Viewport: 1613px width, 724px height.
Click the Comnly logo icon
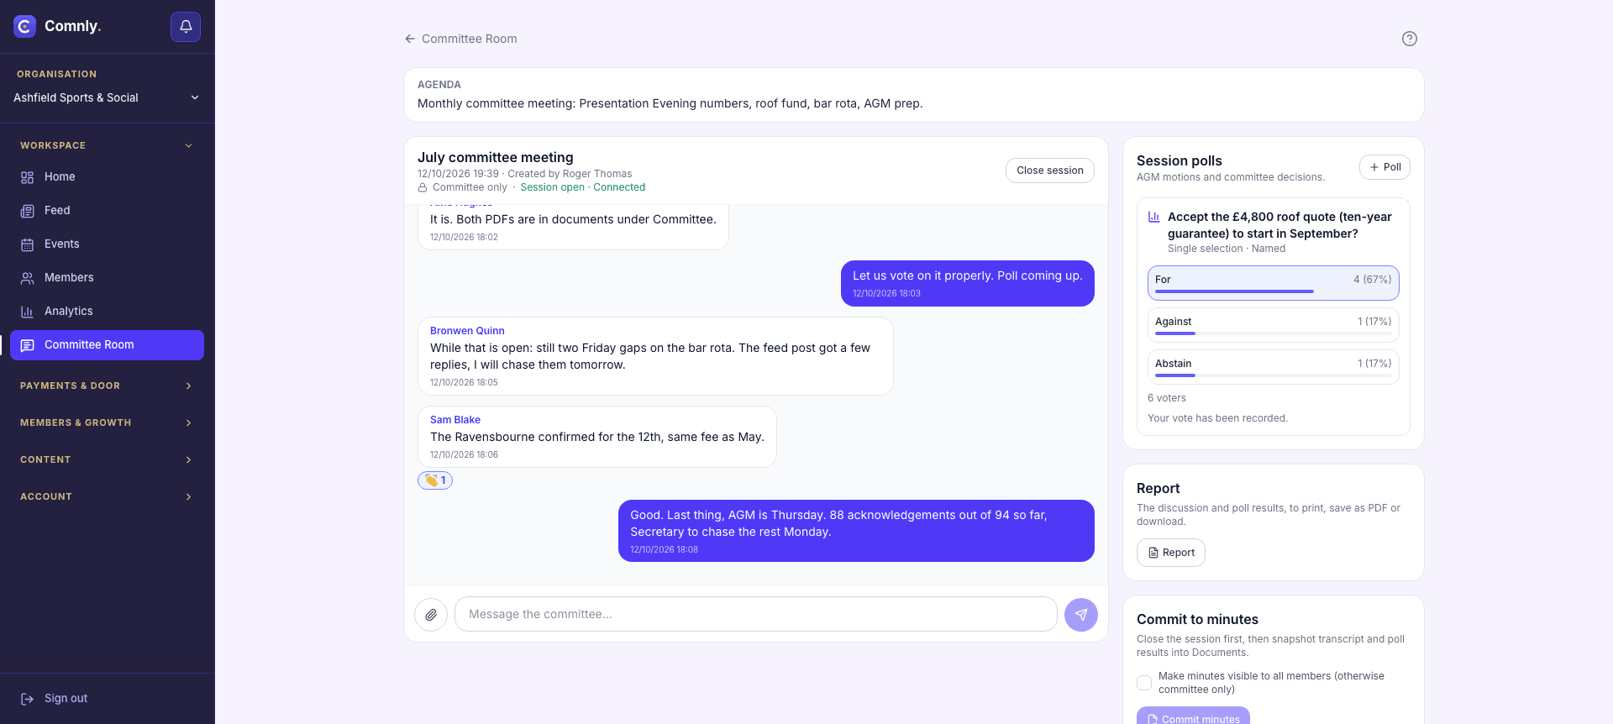point(25,27)
